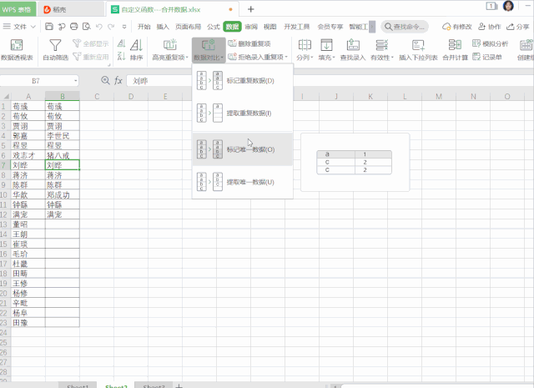The width and height of the screenshot is (534, 388).
Task: Select 标记重复数据(D) menu entry
Action: (243, 81)
